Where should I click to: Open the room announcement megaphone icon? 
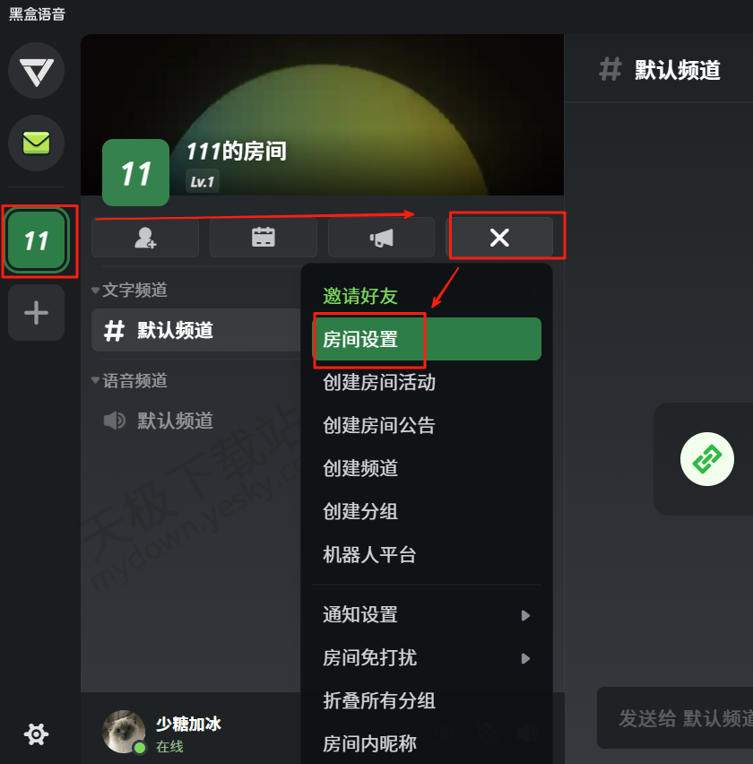click(381, 238)
